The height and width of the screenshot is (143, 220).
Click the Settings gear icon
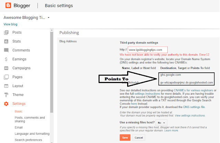6,104
